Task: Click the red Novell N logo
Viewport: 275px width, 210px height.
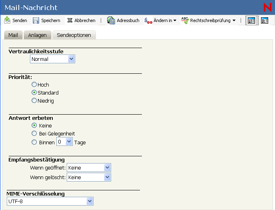Action: click(267, 7)
